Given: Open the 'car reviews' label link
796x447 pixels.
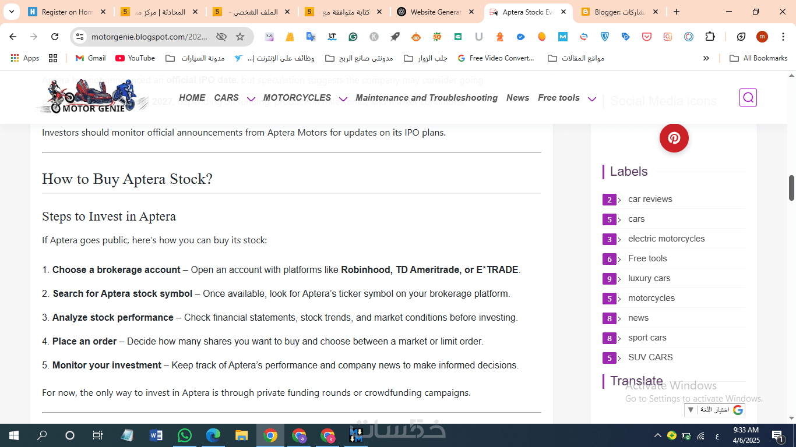Looking at the screenshot, I should [650, 199].
